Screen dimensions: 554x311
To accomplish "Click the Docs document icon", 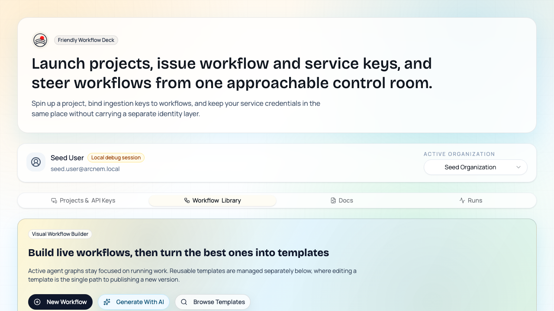I will pyautogui.click(x=332, y=200).
